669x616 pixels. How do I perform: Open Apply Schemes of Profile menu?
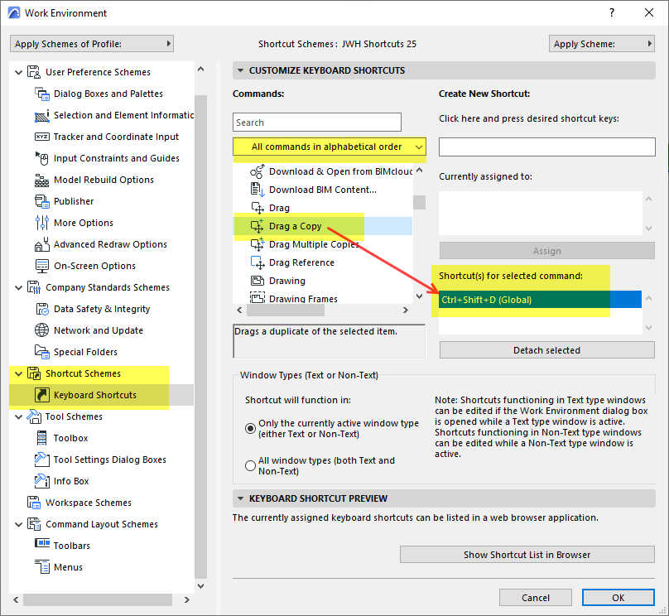(92, 44)
